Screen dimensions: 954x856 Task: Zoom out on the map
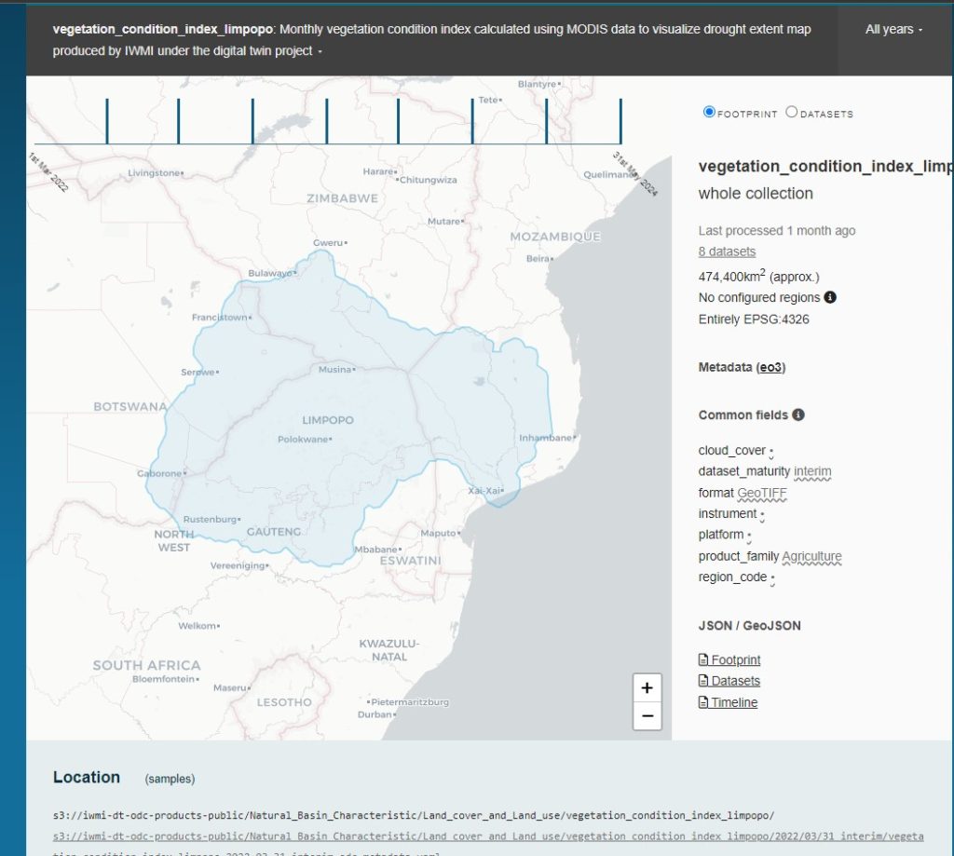[647, 716]
